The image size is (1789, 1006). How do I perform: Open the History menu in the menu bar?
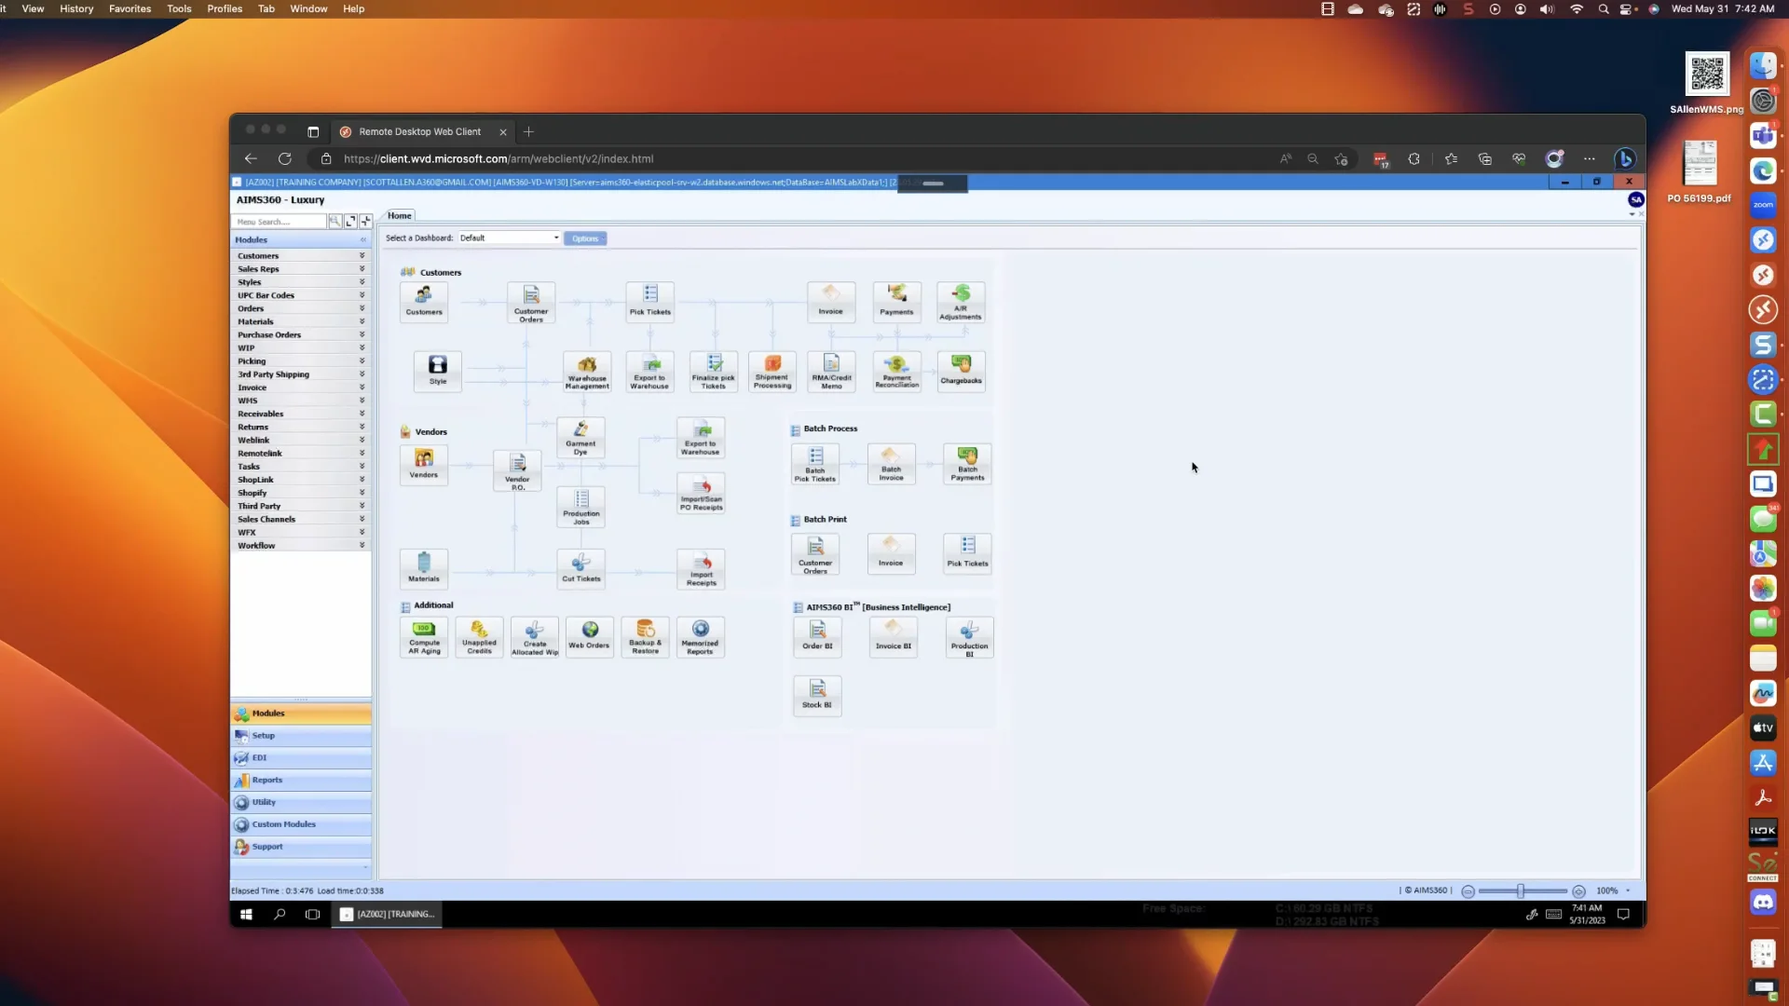pos(75,8)
